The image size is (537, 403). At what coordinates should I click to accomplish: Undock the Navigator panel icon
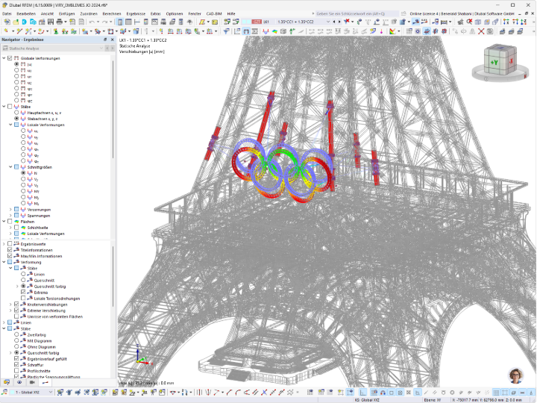pyautogui.click(x=105, y=40)
